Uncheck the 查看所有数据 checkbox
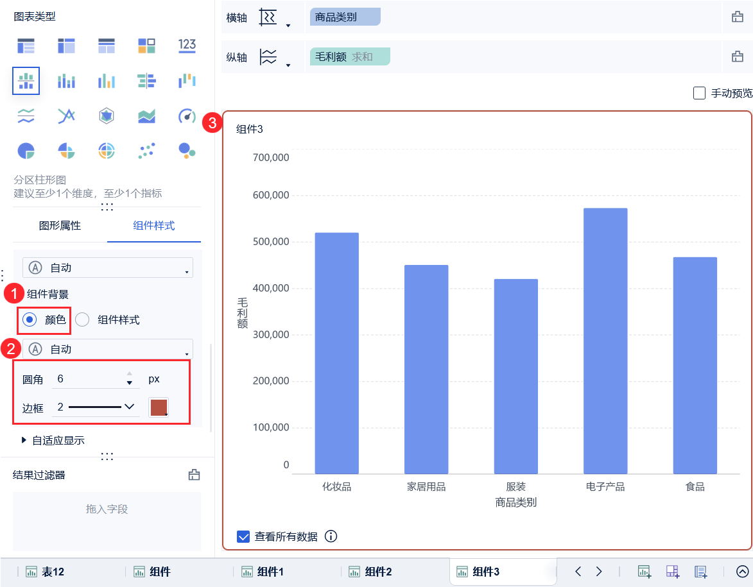 (x=243, y=536)
